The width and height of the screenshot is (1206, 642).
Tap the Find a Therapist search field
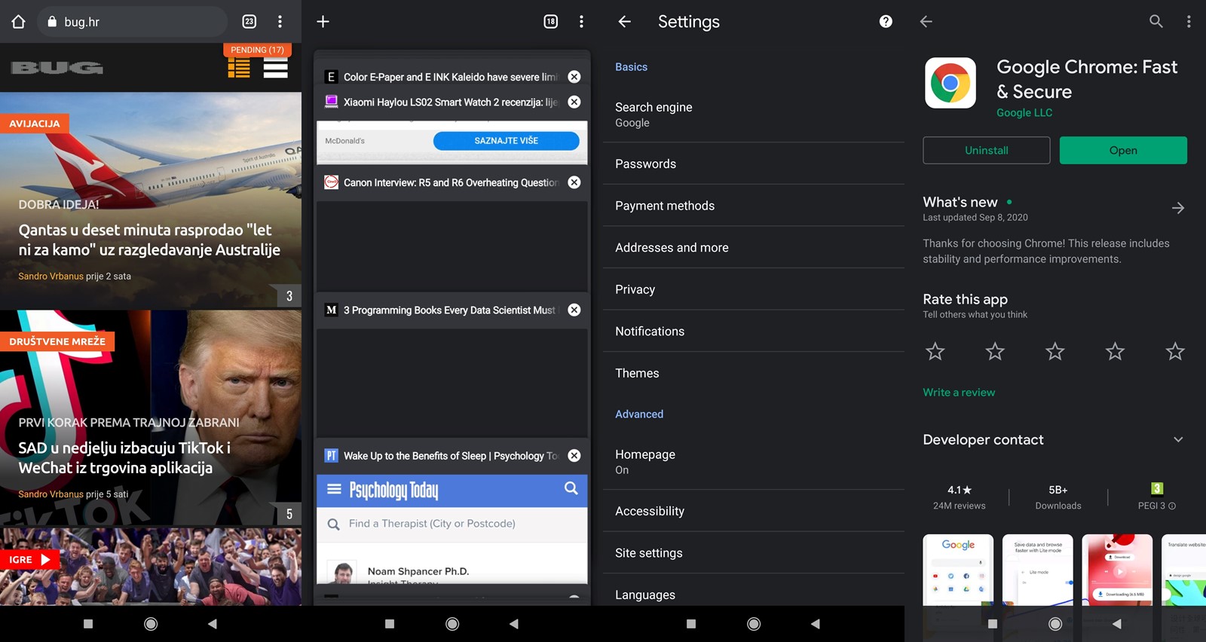coord(452,524)
